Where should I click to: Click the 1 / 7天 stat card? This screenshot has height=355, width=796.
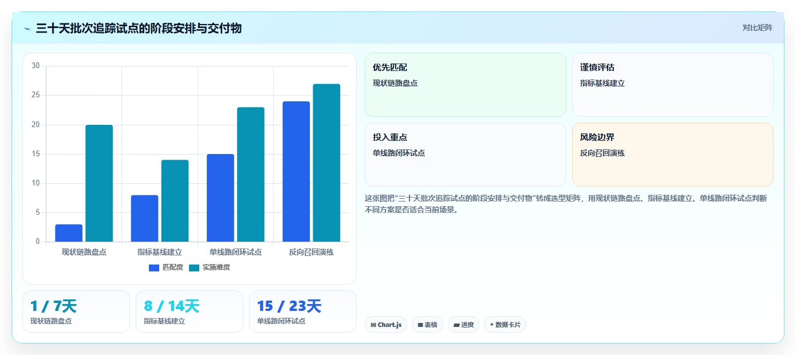pos(76,311)
